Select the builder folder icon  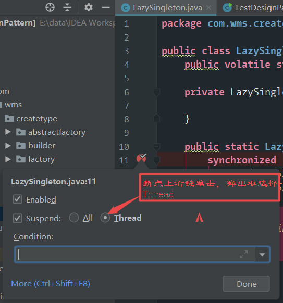point(21,145)
